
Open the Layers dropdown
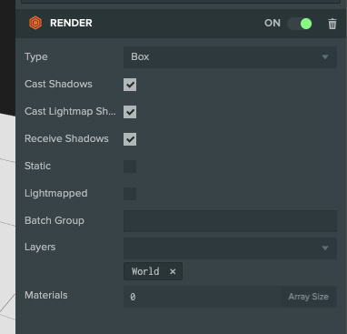click(230, 248)
